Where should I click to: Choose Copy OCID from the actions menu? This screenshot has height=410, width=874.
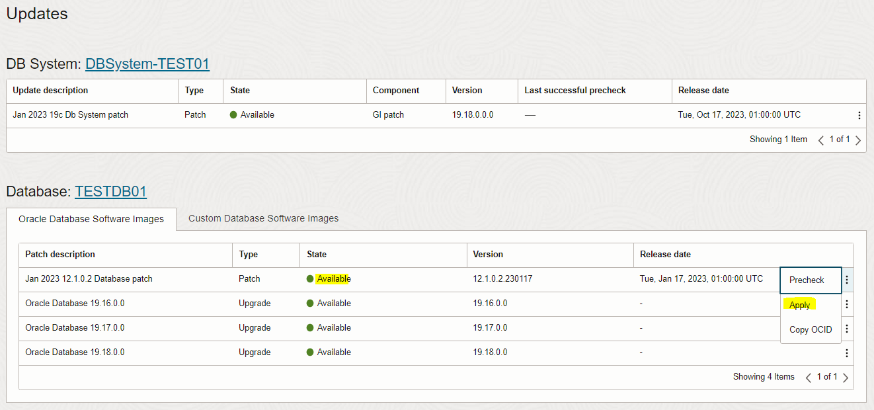click(x=811, y=329)
